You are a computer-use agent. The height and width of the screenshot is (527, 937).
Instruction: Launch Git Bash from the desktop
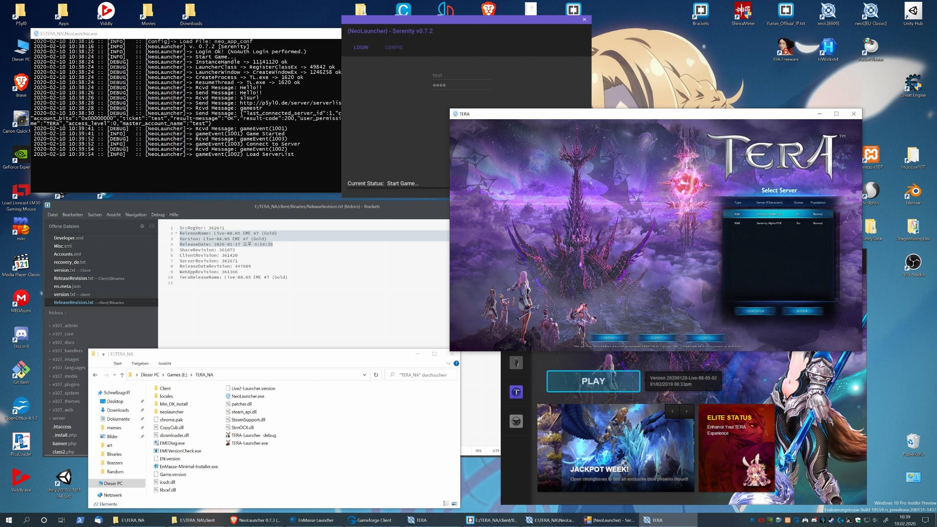click(21, 373)
